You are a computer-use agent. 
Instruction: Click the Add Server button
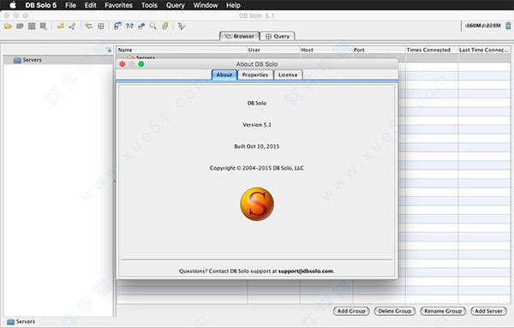click(x=488, y=311)
